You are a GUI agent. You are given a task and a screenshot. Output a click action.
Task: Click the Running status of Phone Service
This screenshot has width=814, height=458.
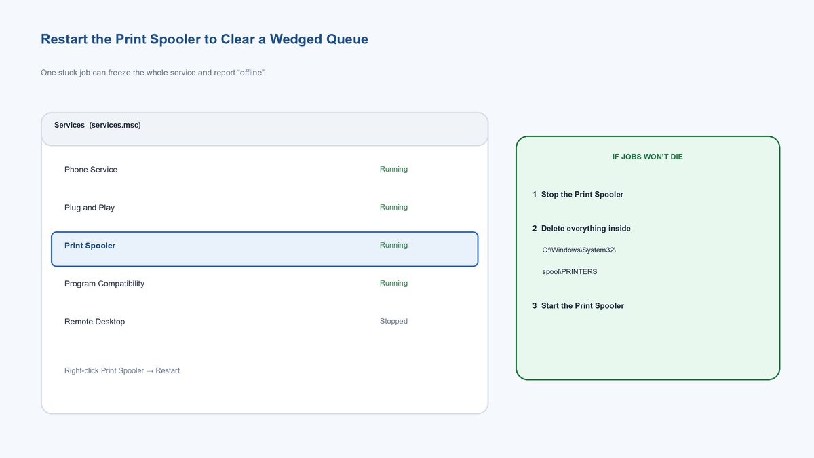coord(393,169)
